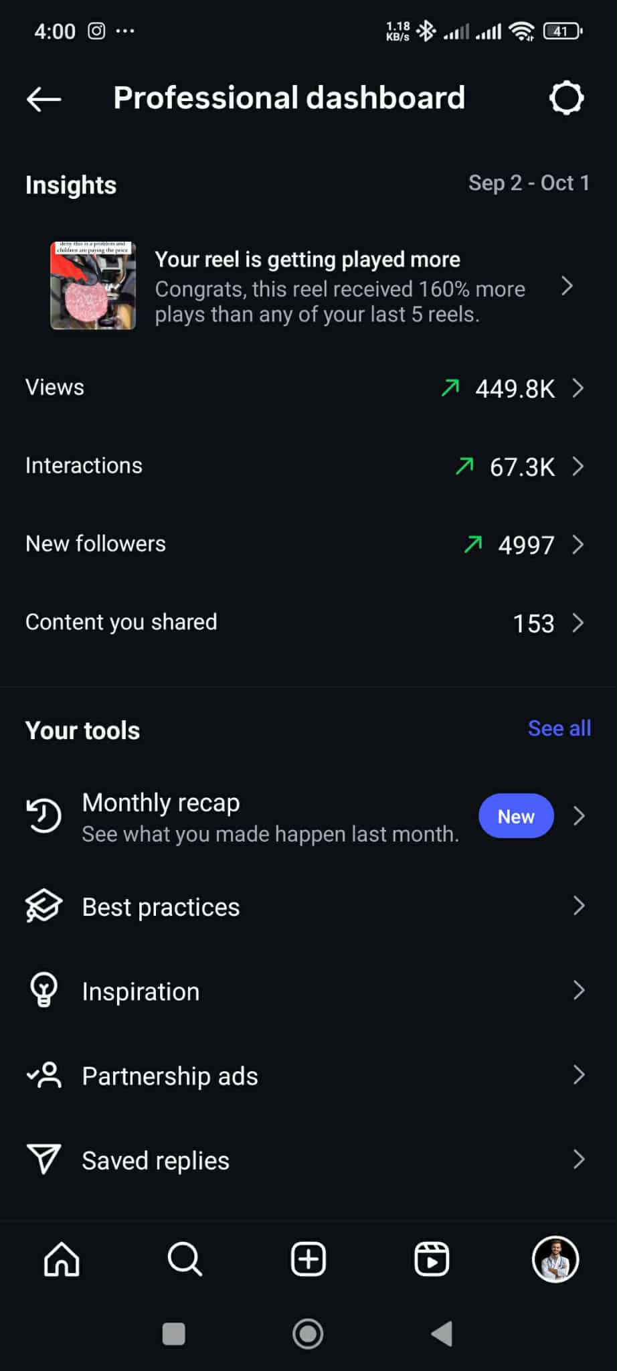This screenshot has width=617, height=1371.
Task: Open the Reels tab
Action: pos(432,1259)
